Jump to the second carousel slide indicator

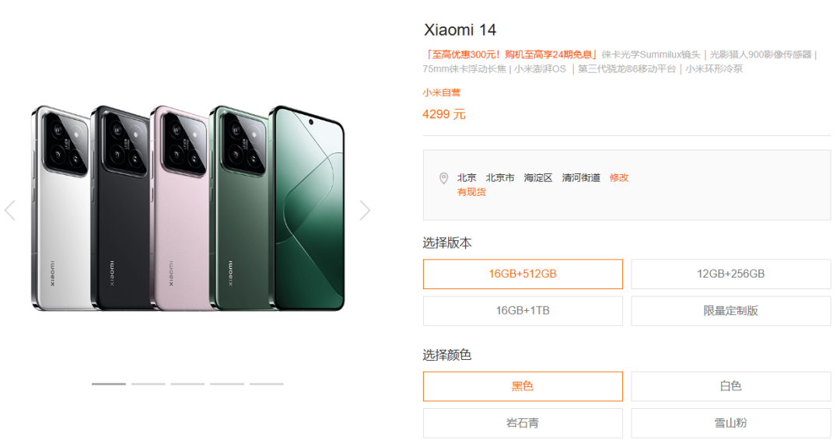[x=148, y=384]
